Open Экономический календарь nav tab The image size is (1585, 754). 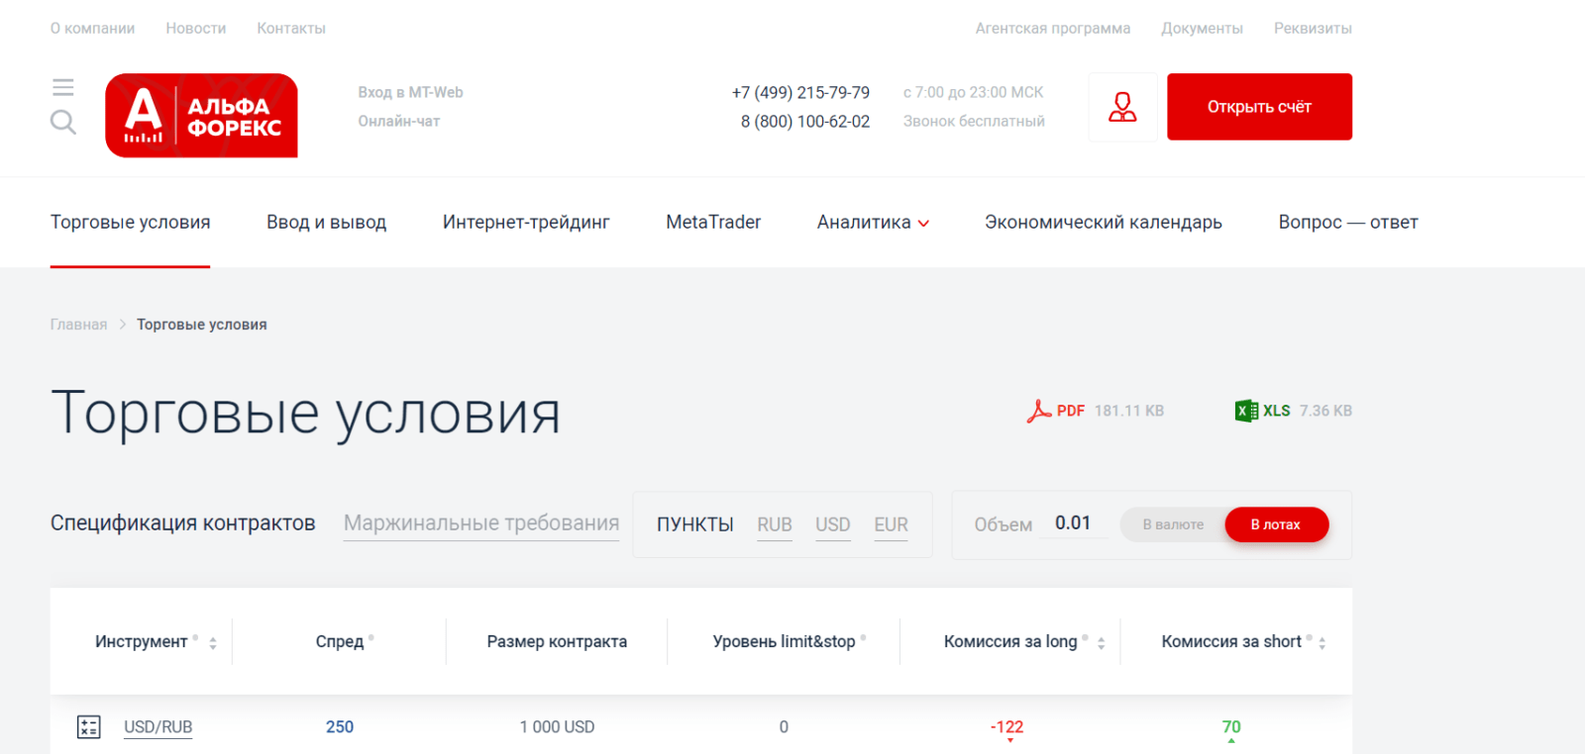coord(1104,223)
